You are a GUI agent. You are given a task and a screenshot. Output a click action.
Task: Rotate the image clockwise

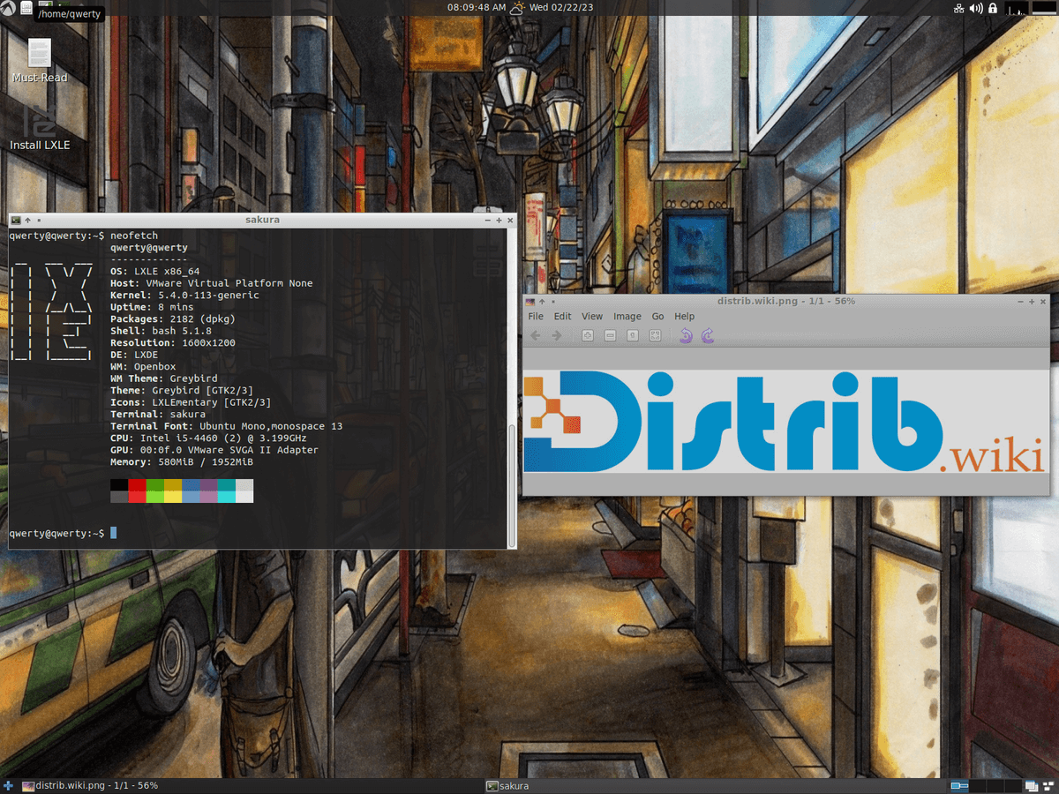pyautogui.click(x=707, y=335)
